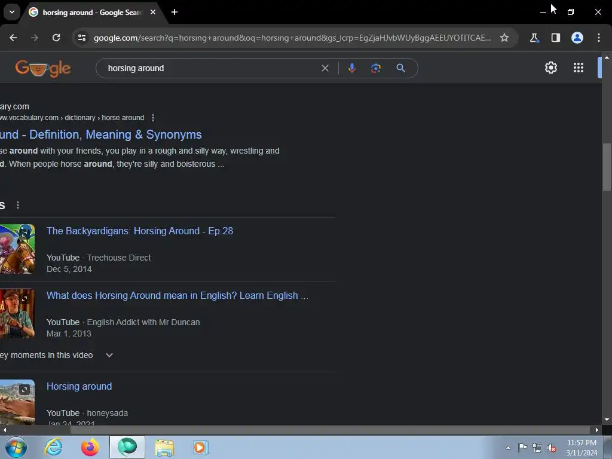The width and height of the screenshot is (612, 459).
Task: Go back to the previous page
Action: pyautogui.click(x=13, y=38)
